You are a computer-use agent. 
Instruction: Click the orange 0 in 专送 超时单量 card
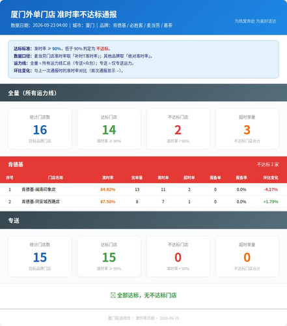(x=247, y=258)
